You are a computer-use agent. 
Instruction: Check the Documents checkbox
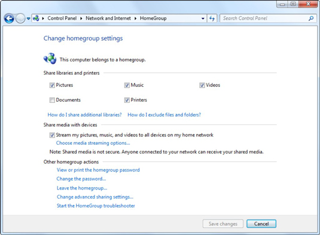[52, 100]
